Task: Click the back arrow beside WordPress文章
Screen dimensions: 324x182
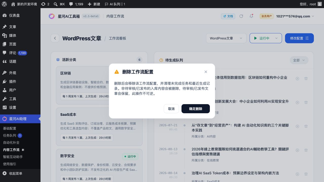Action: click(x=55, y=38)
